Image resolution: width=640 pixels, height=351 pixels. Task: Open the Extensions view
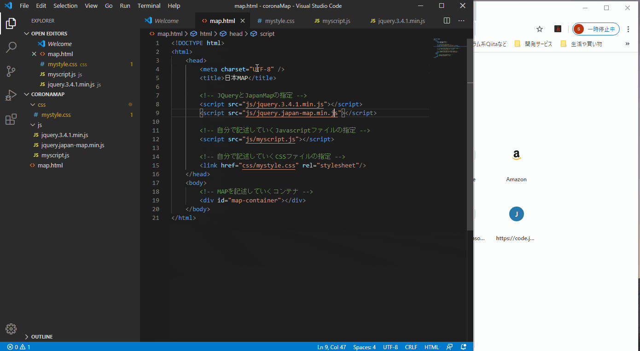pos(11,119)
